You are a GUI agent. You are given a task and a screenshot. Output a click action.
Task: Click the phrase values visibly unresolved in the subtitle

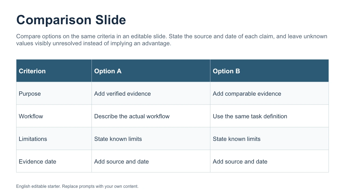tap(49, 43)
